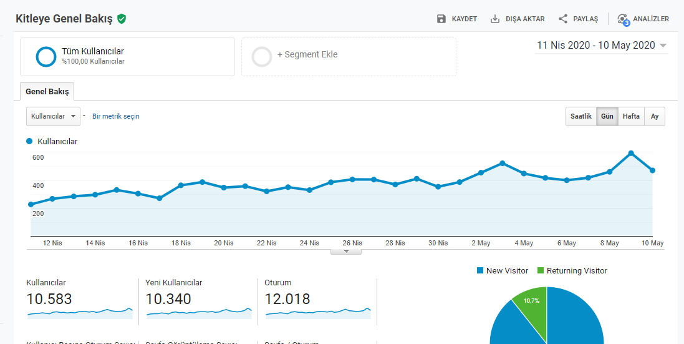
Task: Click the 10 May last data point
Action: tap(653, 170)
